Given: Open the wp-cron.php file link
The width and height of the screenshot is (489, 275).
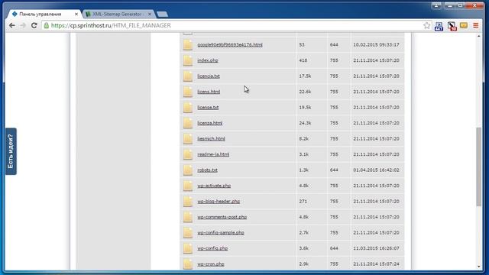Looking at the screenshot, I should coord(211,264).
